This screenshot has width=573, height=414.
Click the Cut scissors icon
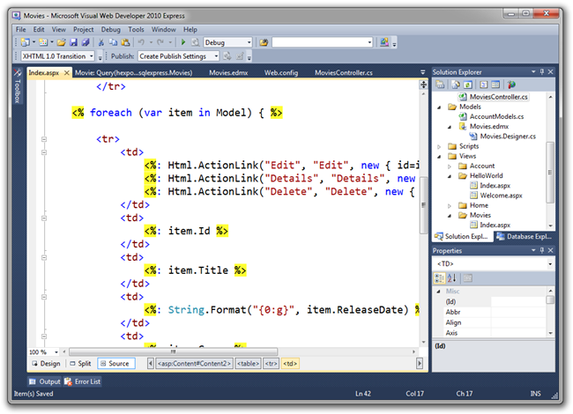[101, 42]
